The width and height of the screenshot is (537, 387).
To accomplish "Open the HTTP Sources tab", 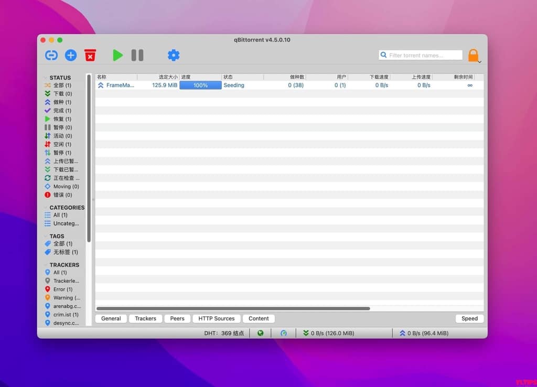I will [x=217, y=318].
